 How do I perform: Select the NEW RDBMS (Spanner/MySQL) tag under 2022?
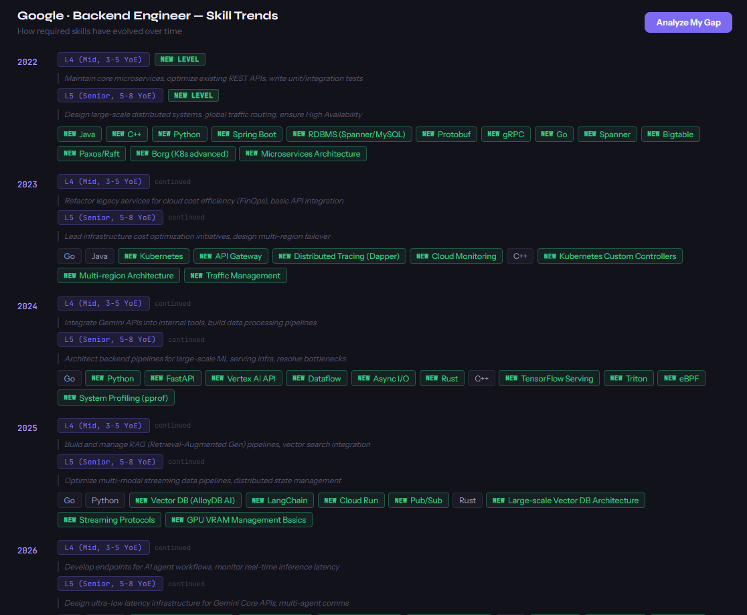point(349,134)
